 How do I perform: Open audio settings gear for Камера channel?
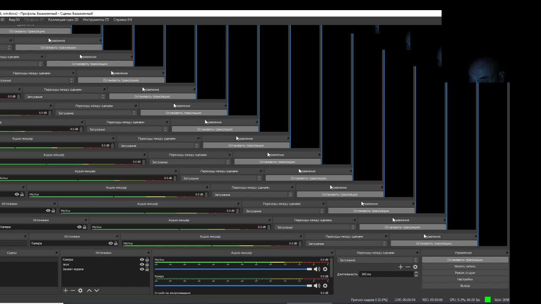(x=325, y=286)
